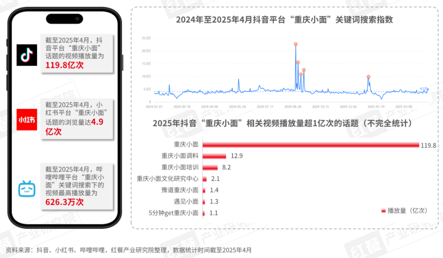Screen dimensions: 443x258
Task: Select the Bilibili 626.3万次 text card
Action: point(77,187)
